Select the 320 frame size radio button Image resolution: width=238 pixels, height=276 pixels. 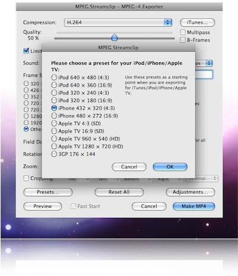click(x=26, y=84)
